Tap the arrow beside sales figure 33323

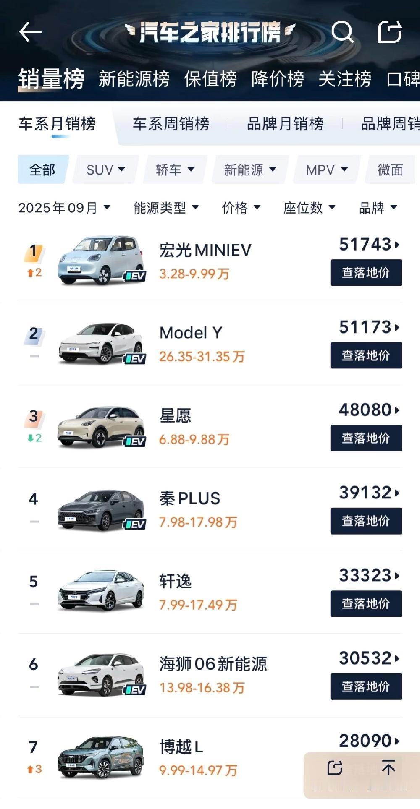pos(397,575)
